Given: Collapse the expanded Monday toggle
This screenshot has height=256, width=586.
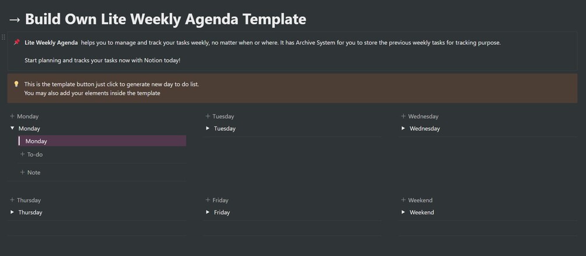Looking at the screenshot, I should [12, 128].
